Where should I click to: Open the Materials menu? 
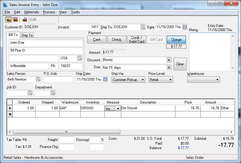(32, 12)
